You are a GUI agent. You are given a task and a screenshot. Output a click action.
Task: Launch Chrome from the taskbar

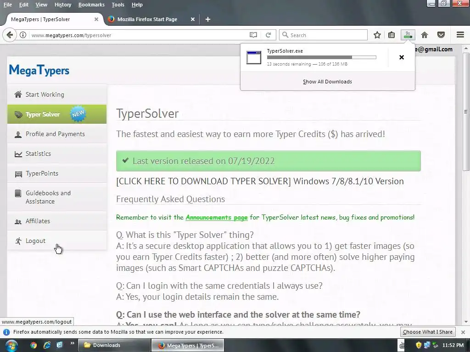tap(34, 345)
